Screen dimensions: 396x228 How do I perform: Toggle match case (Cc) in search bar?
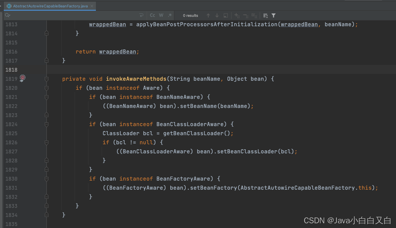coord(152,15)
